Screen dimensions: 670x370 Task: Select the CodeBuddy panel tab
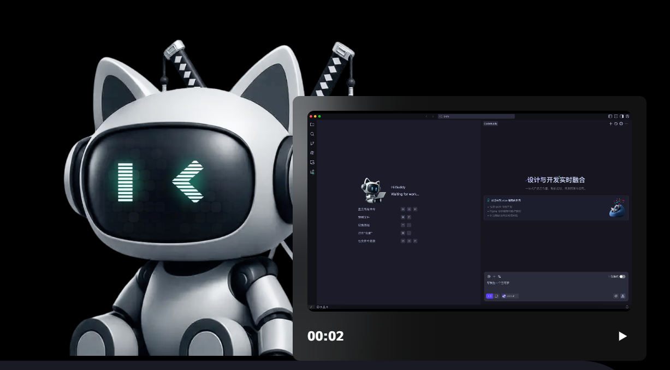(x=491, y=123)
